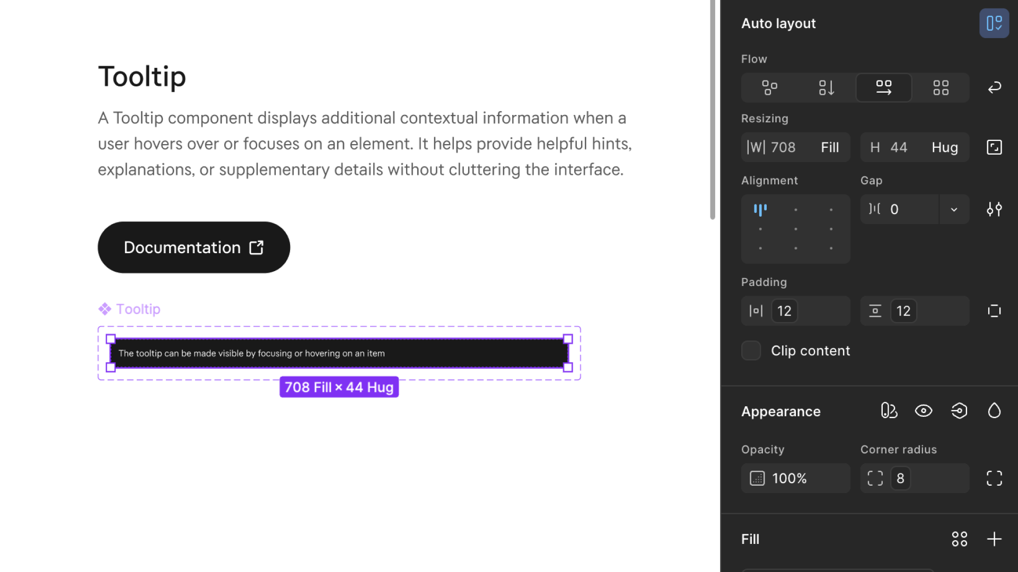Toggle the wrap flow icon

point(995,87)
